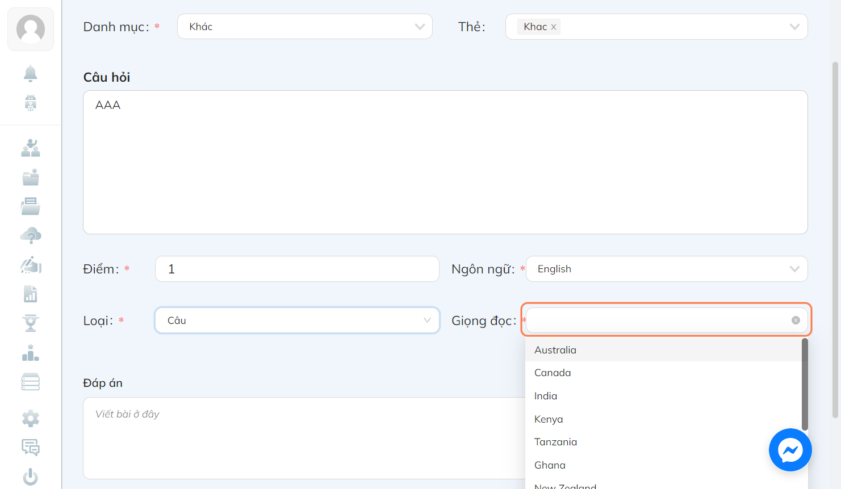Open the classroom teacher sidebar icon
This screenshot has height=489, width=841.
point(31,148)
